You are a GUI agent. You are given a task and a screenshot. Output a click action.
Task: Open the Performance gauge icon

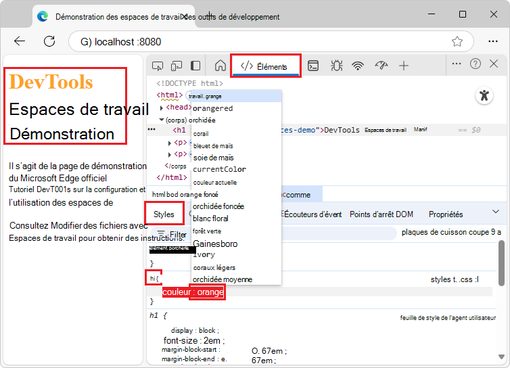point(381,66)
